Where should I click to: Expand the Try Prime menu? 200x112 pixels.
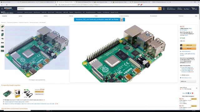187,9
